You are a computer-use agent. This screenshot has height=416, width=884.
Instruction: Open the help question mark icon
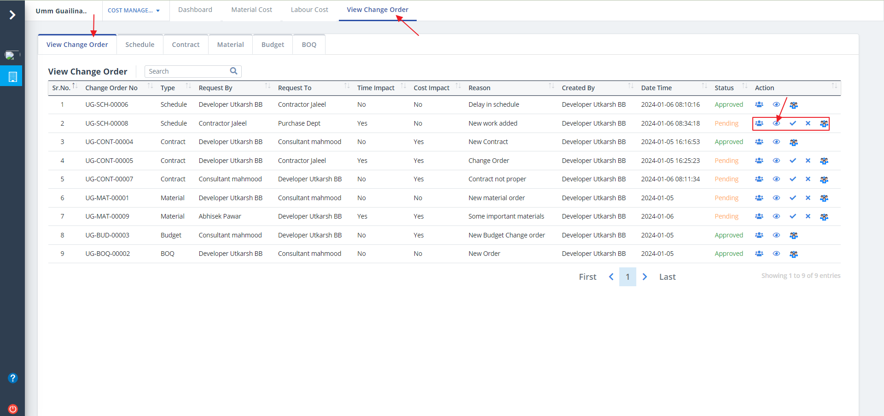click(12, 378)
